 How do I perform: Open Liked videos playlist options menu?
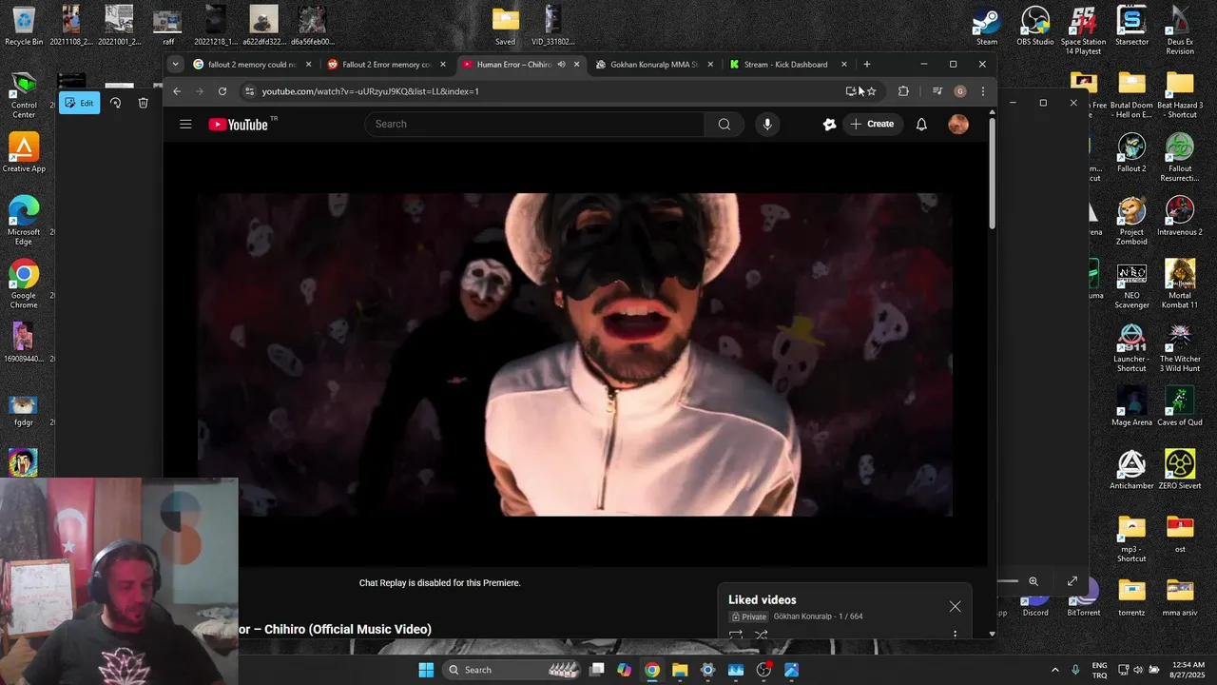[x=955, y=635]
